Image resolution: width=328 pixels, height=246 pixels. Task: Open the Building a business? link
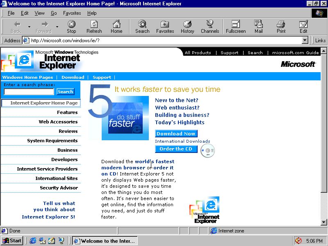(182, 115)
